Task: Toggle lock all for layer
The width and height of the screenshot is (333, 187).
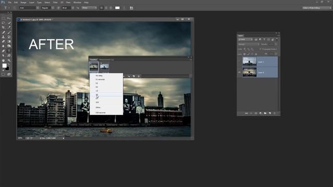Action: [255, 54]
